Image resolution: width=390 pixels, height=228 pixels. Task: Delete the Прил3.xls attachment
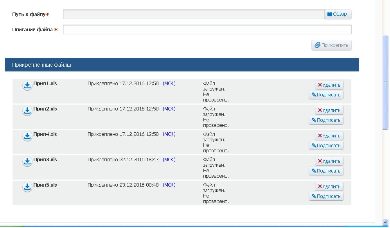point(329,161)
